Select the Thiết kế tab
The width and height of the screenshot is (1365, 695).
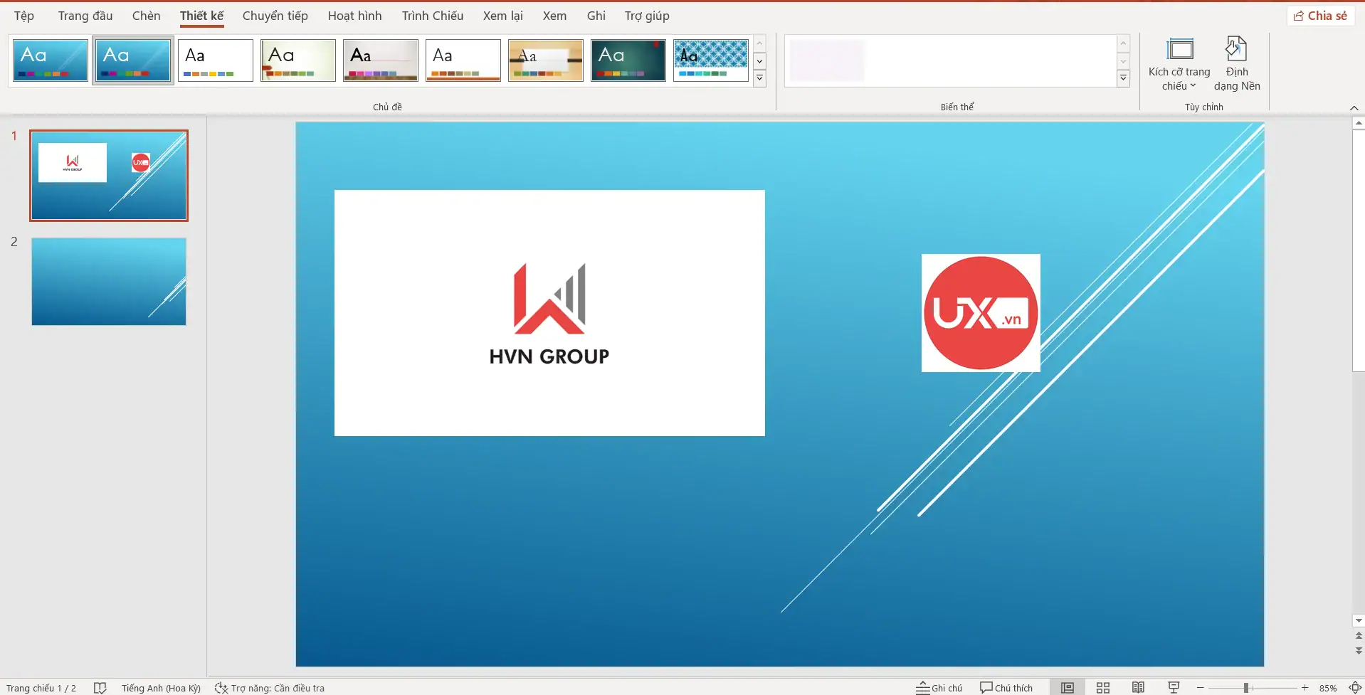tap(201, 16)
